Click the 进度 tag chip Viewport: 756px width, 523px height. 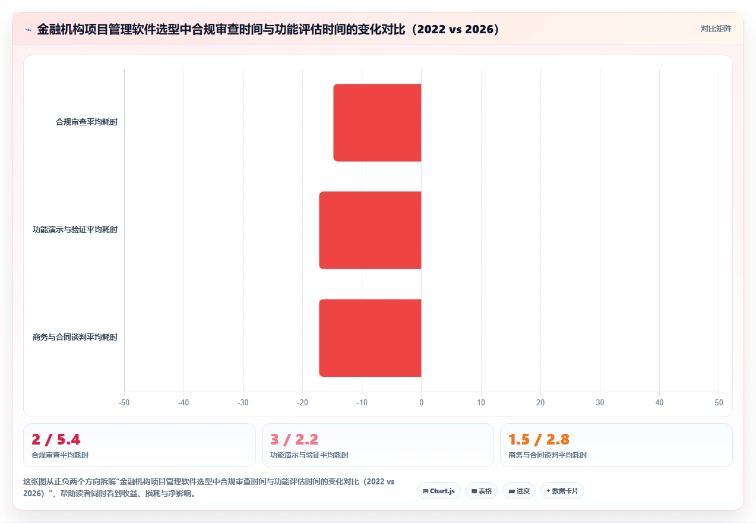tap(518, 491)
